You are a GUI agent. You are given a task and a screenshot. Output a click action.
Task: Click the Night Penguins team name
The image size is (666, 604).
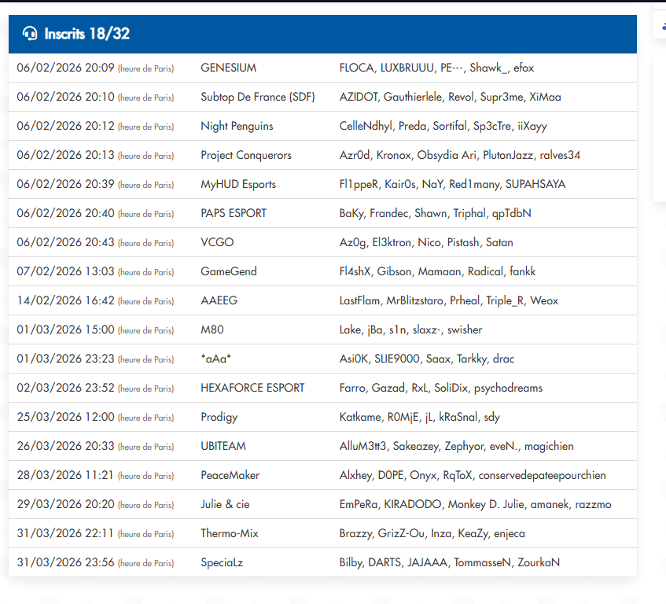pos(237,126)
